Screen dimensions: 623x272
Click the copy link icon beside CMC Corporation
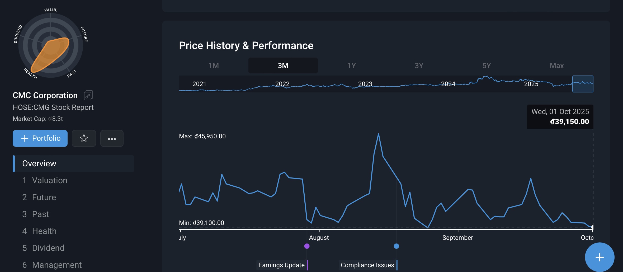tap(88, 95)
